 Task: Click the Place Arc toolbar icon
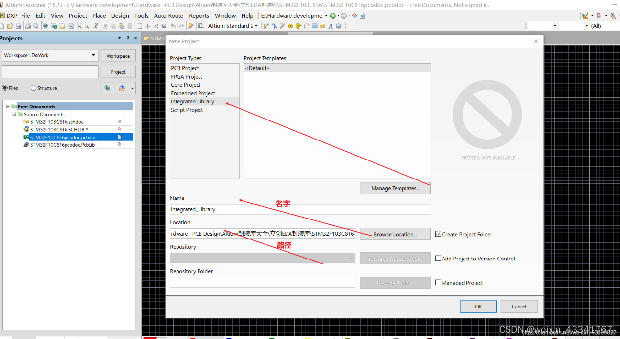pyautogui.click(x=306, y=26)
